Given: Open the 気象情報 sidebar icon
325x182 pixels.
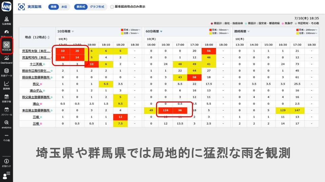Looking at the screenshot, I should point(6,21).
